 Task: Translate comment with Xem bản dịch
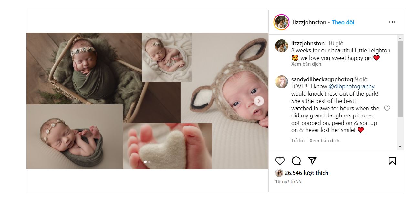tap(324, 141)
